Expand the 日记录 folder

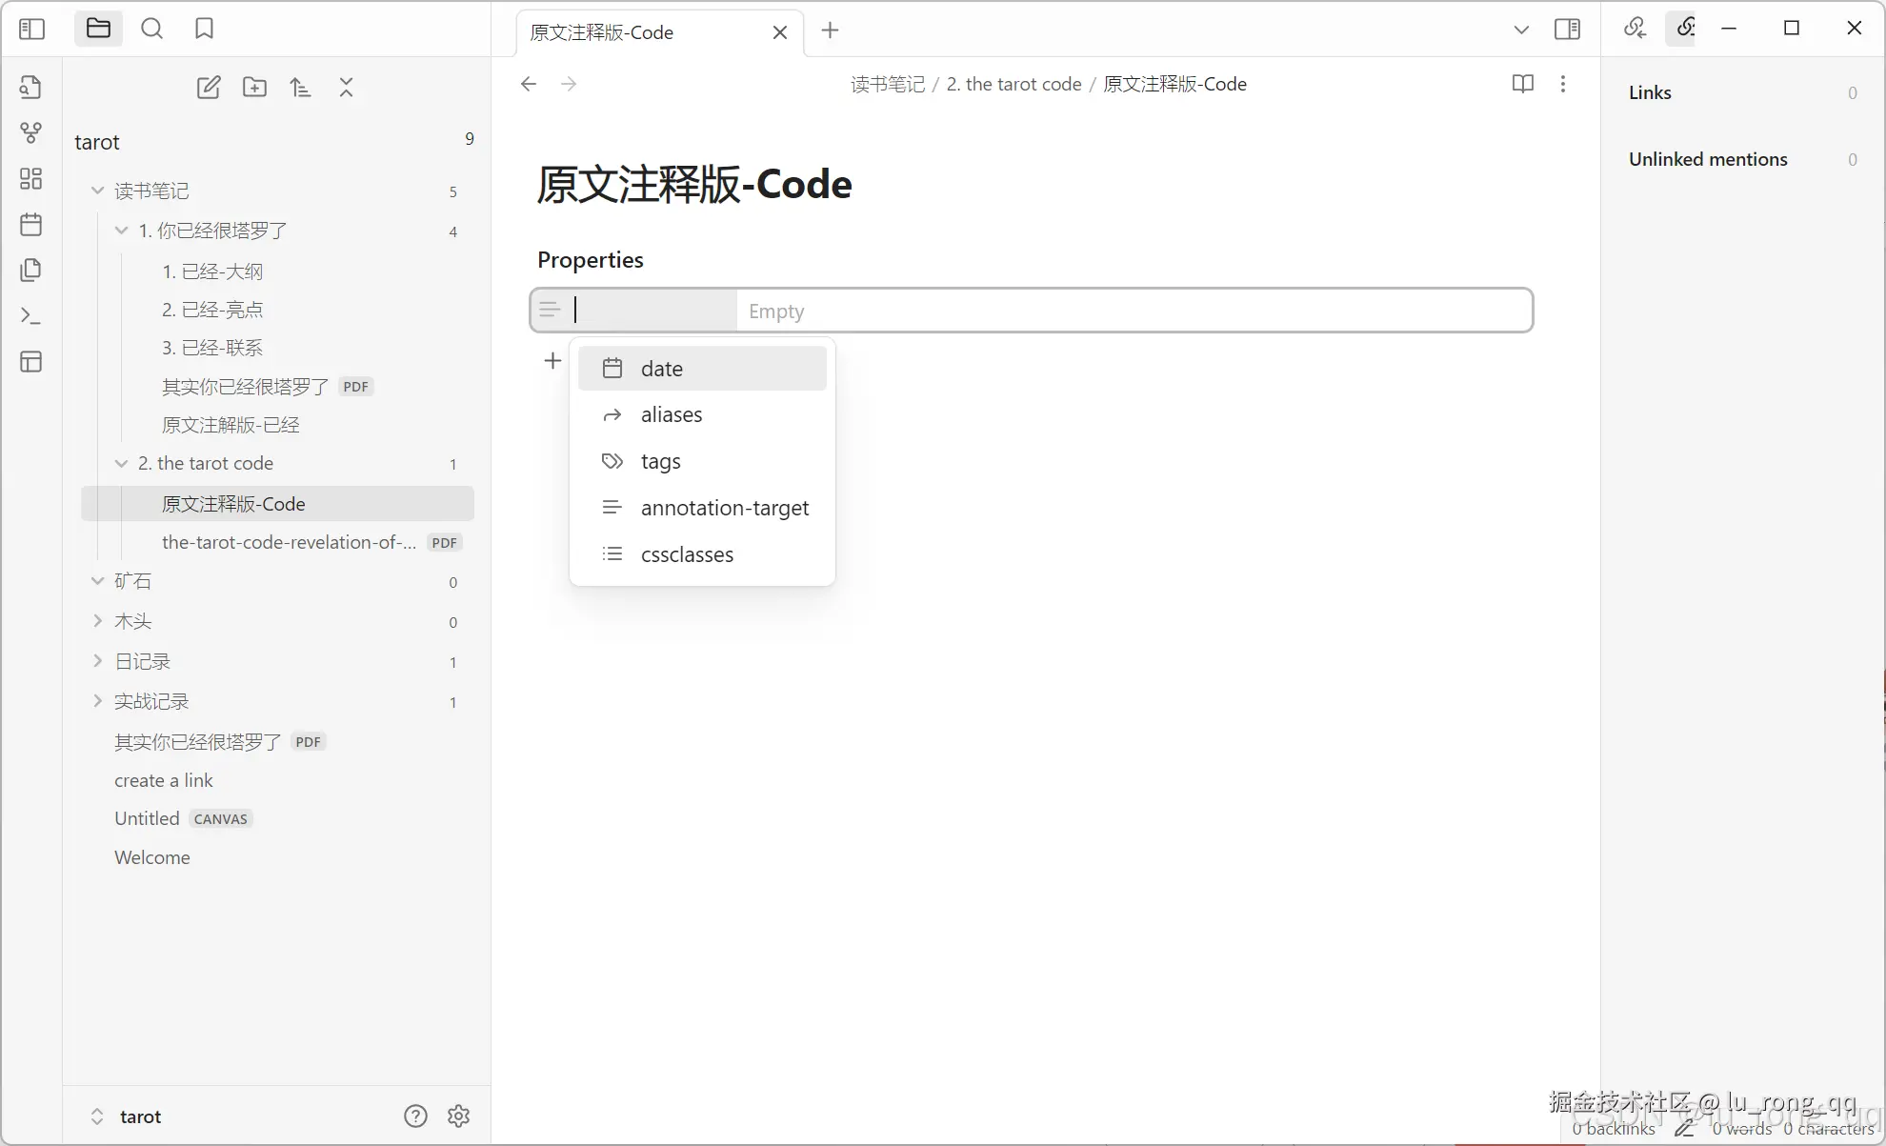pyautogui.click(x=96, y=660)
